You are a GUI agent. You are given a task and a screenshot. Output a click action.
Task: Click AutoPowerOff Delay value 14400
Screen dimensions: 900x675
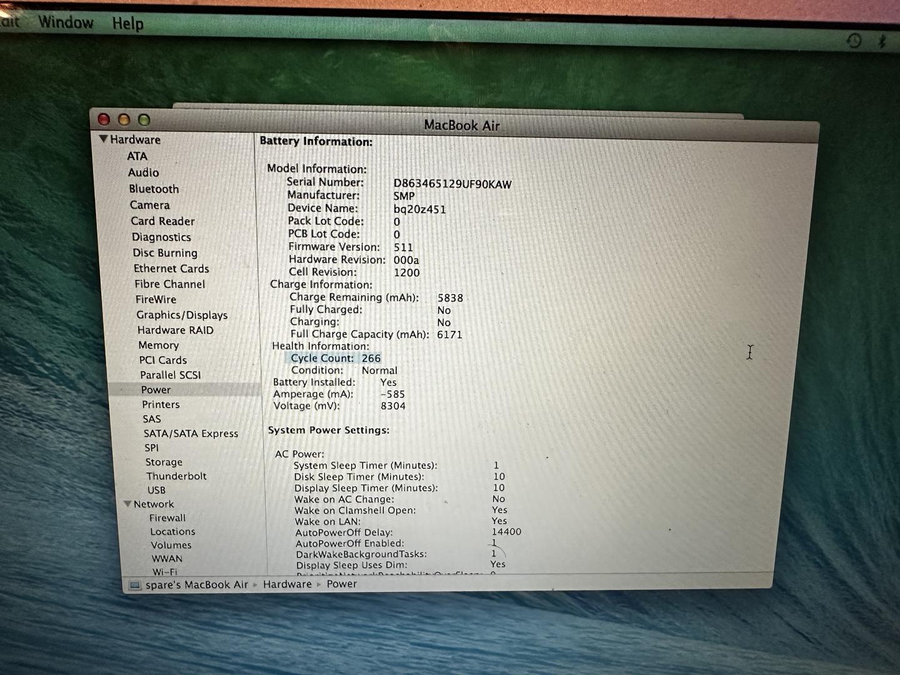pyautogui.click(x=506, y=532)
